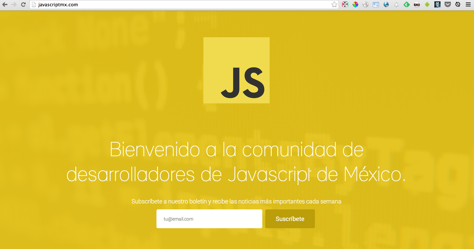Image resolution: width=474 pixels, height=249 pixels.
Task: Click the 'desarrolladores de Javascript de México.' heading line
Action: coord(236,174)
